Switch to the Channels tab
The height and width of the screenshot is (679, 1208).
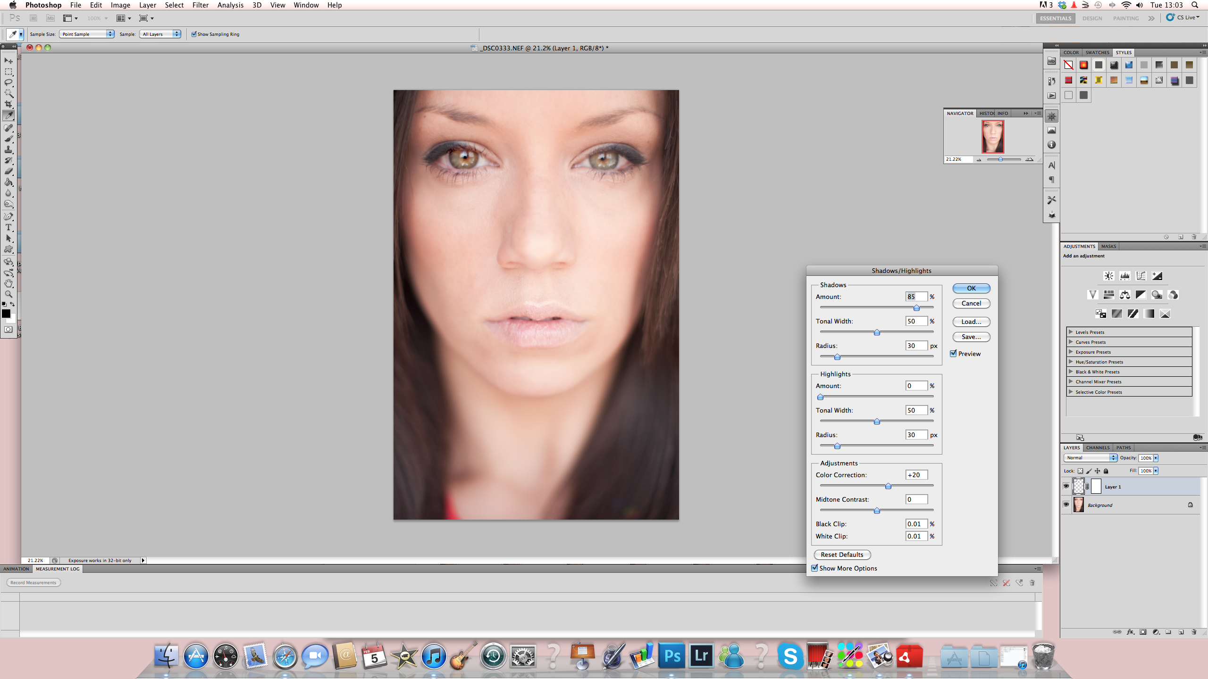click(1097, 447)
